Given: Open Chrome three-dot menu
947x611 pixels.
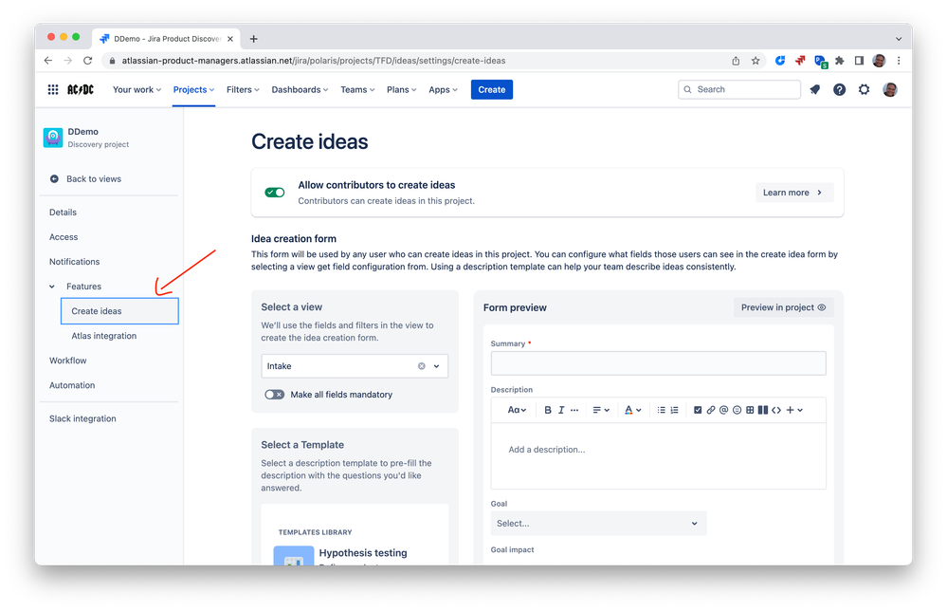Looking at the screenshot, I should point(899,61).
